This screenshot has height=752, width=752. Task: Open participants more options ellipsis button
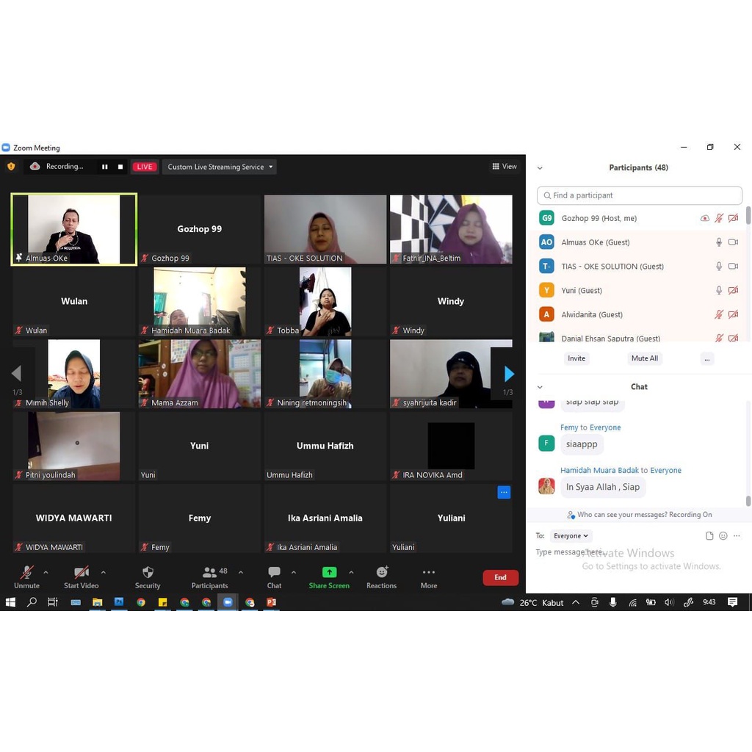[707, 358]
